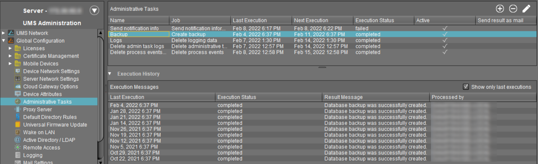The image size is (538, 164).
Task: Collapse the Global Configuration tree node
Action: 3,41
